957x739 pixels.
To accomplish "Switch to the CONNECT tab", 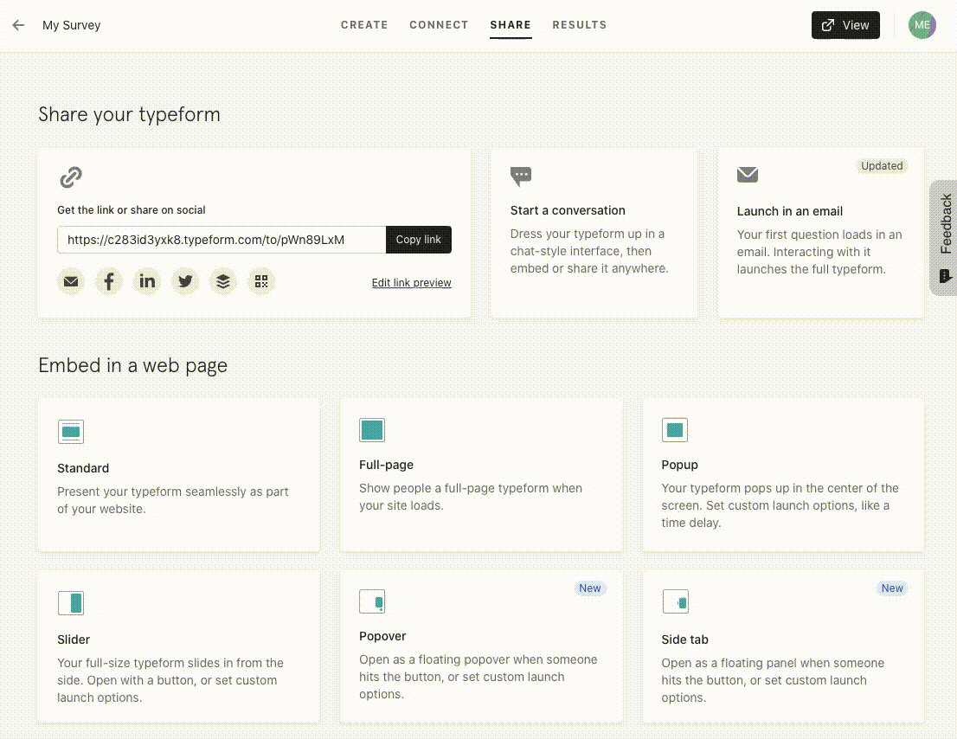I will (439, 25).
